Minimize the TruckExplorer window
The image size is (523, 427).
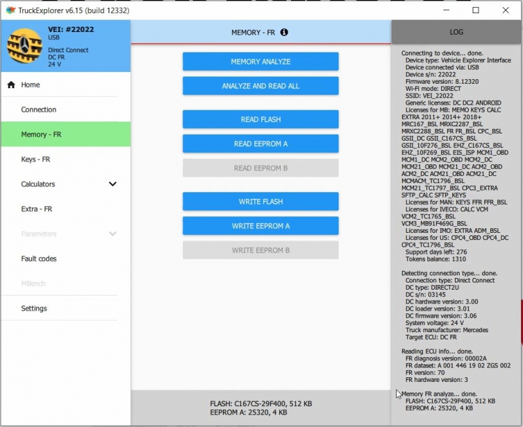(446, 10)
